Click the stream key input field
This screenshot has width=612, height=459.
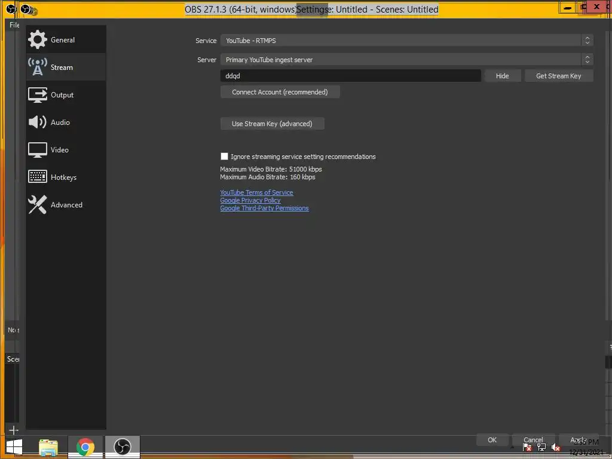(350, 76)
